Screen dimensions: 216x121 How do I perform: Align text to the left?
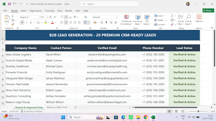point(62,22)
